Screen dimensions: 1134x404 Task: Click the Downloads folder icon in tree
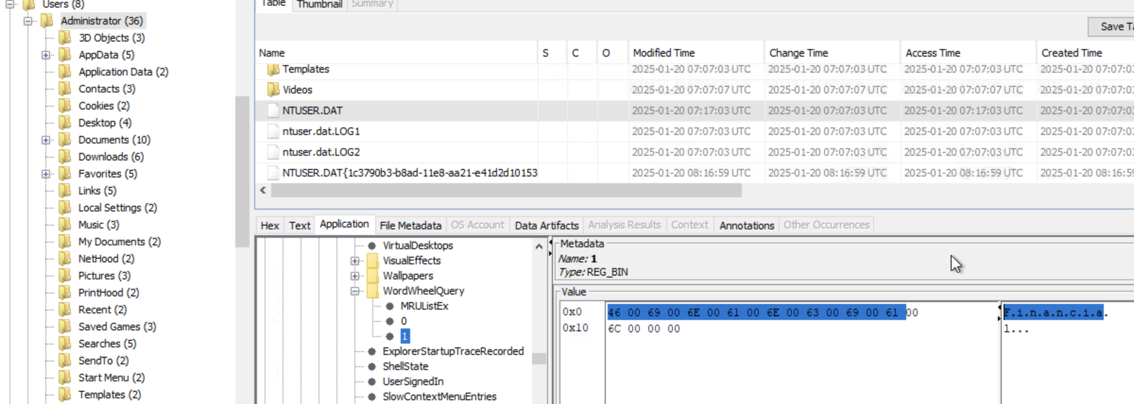(65, 157)
